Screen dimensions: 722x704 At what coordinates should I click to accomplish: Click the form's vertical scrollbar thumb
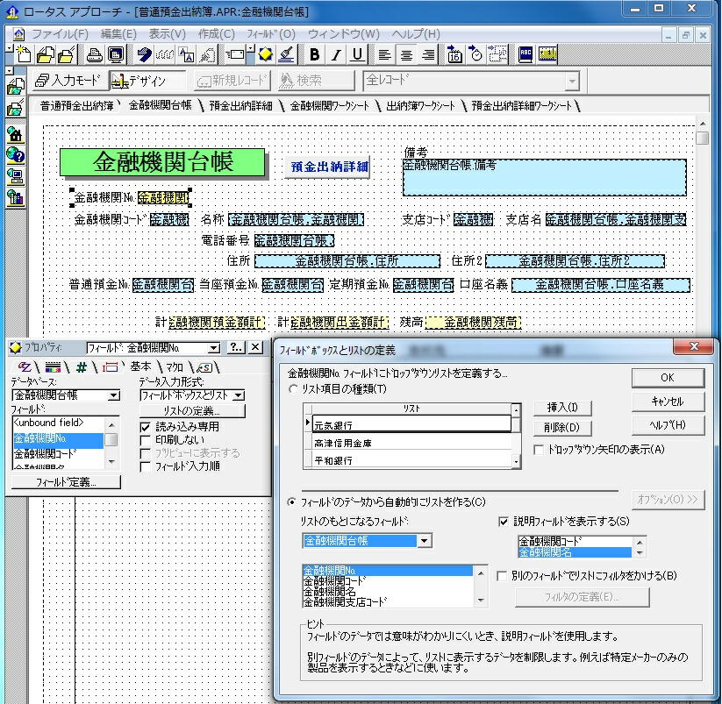coord(702,138)
